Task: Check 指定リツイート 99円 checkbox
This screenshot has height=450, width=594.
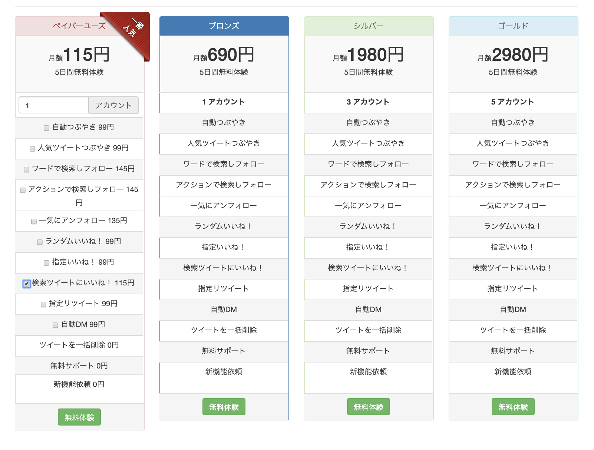Action: click(43, 304)
